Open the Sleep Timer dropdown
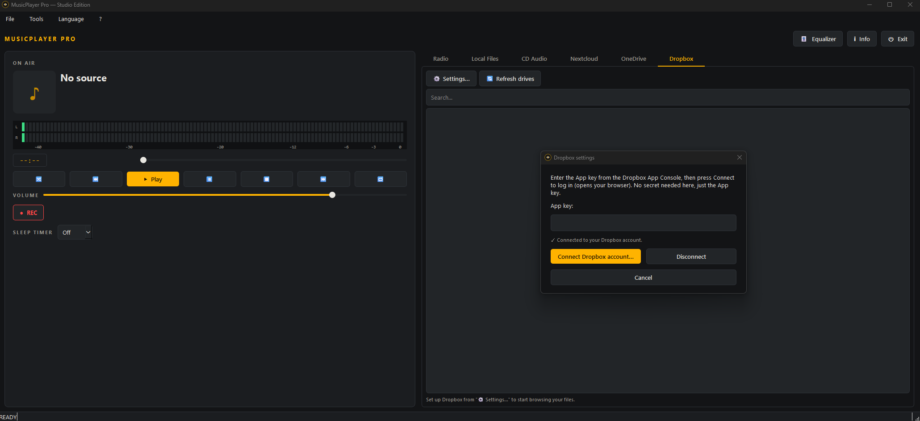 coord(75,232)
